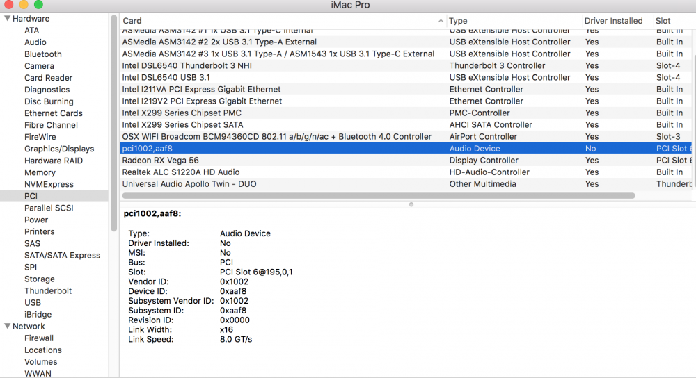Collapse the Hardware section disclosure triangle
696x378 pixels.
[8, 19]
